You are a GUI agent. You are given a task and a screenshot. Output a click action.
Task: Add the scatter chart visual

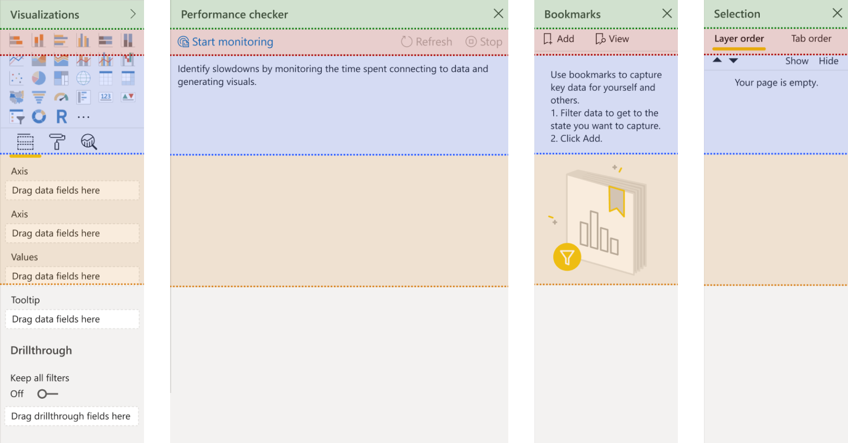(x=16, y=78)
